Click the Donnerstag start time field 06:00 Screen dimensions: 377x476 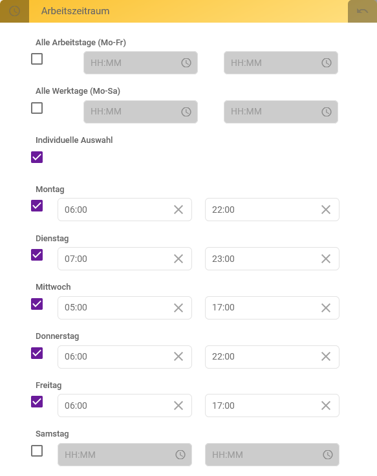coord(125,357)
